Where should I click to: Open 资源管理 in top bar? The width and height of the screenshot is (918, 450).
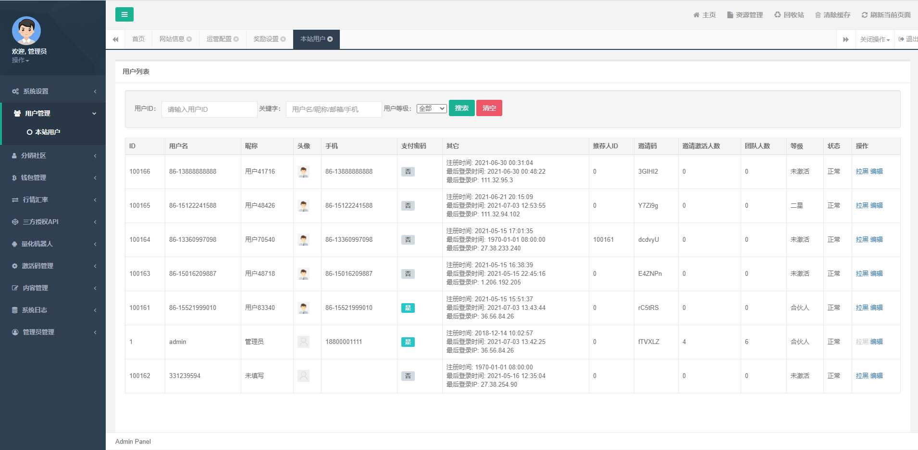[744, 15]
